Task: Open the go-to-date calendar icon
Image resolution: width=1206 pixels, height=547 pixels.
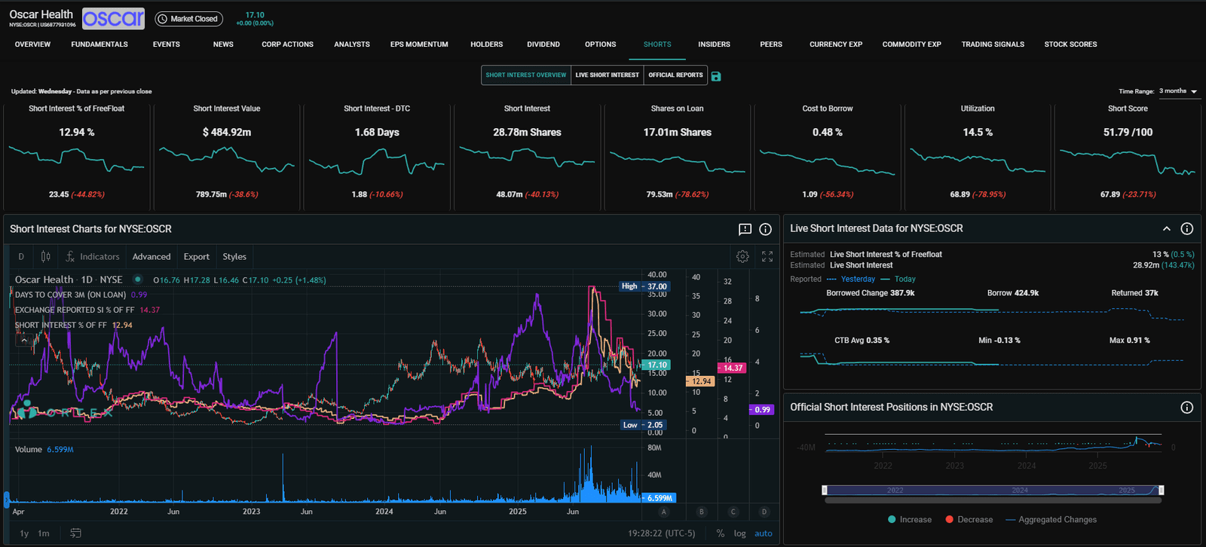Action: click(x=75, y=533)
